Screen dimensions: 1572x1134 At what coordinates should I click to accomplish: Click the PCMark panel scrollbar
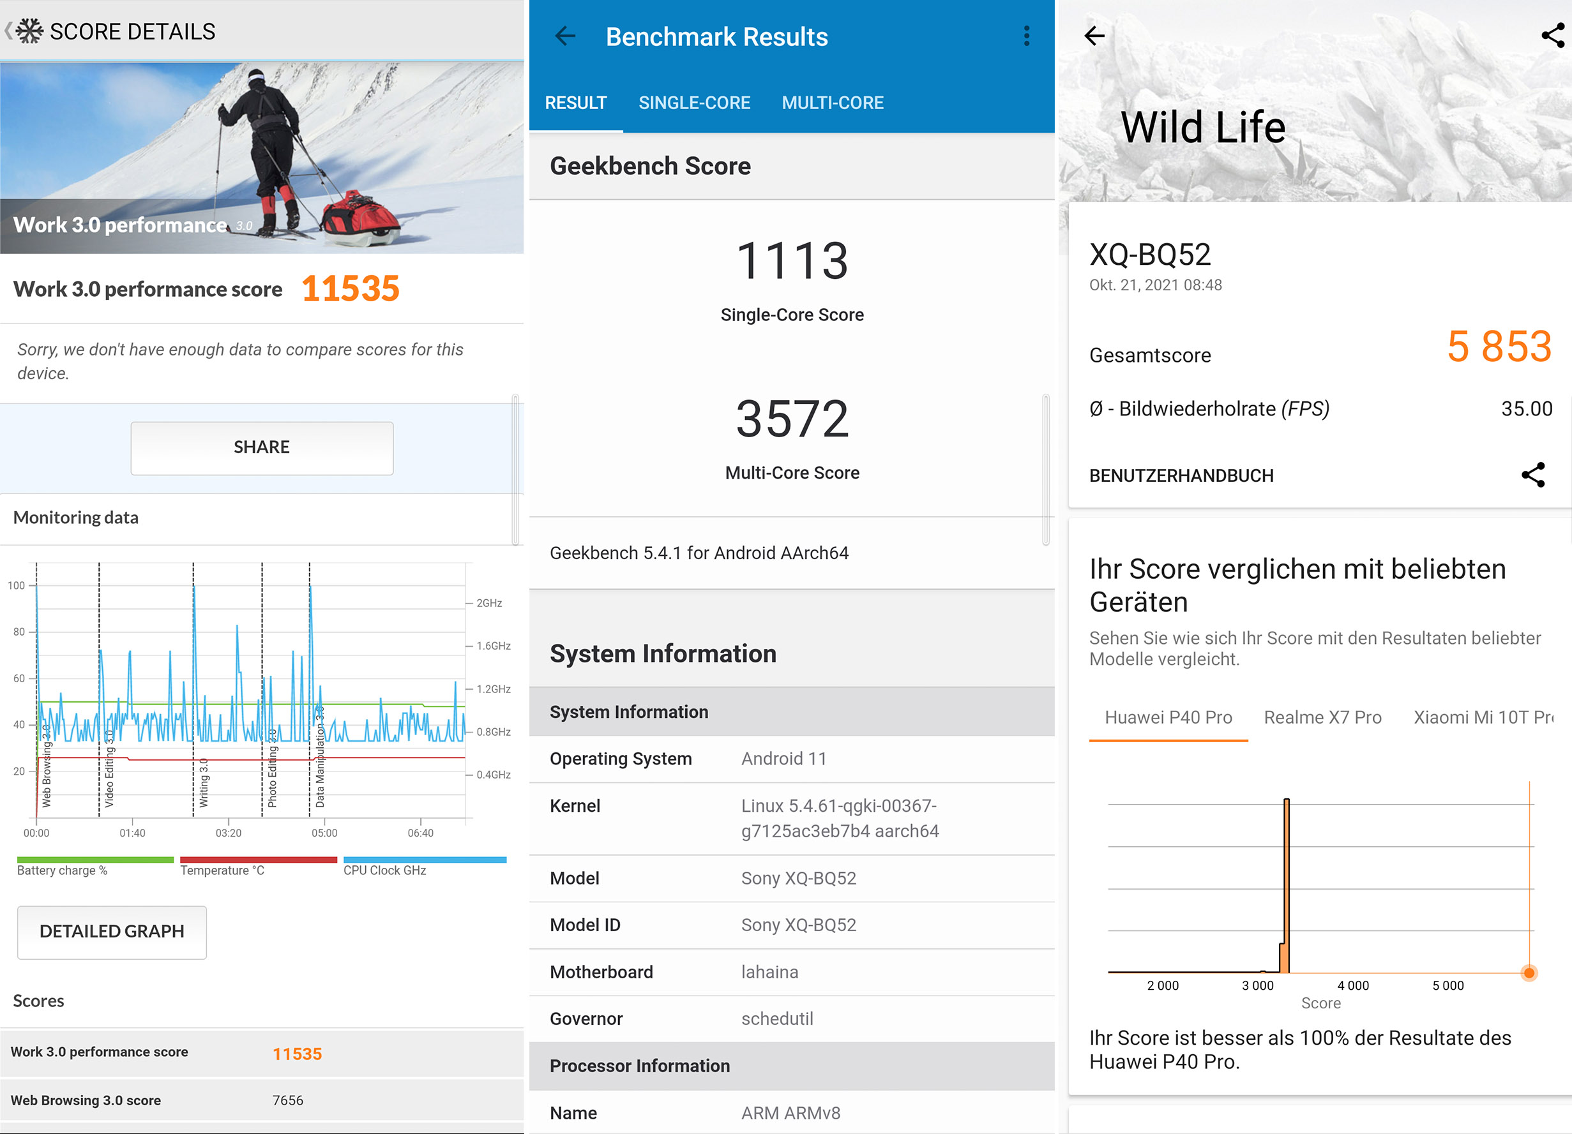[515, 470]
